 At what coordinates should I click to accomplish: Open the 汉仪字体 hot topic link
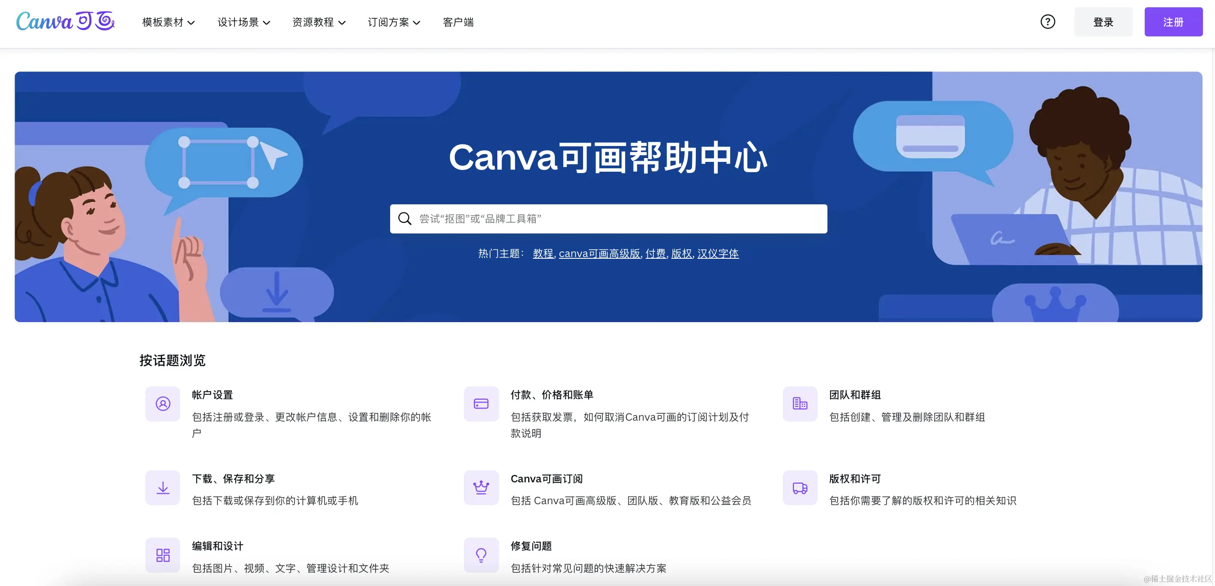point(717,254)
